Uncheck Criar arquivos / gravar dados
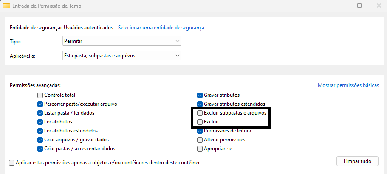 tap(40, 140)
